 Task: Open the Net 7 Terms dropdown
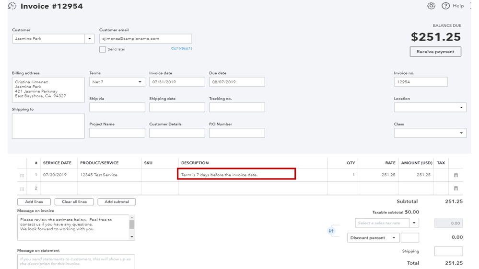140,82
